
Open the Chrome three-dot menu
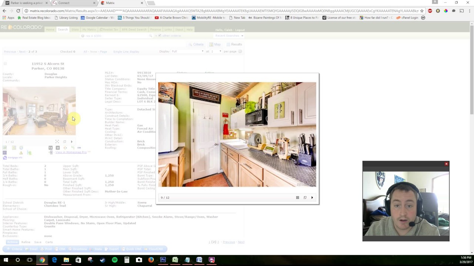tap(469, 11)
